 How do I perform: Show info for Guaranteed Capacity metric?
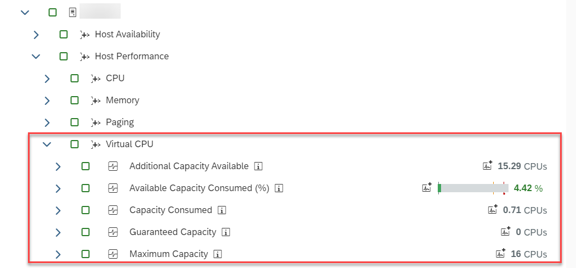point(226,232)
